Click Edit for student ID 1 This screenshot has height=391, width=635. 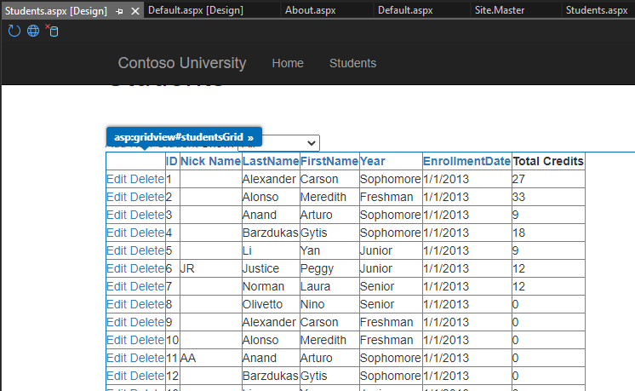click(117, 179)
